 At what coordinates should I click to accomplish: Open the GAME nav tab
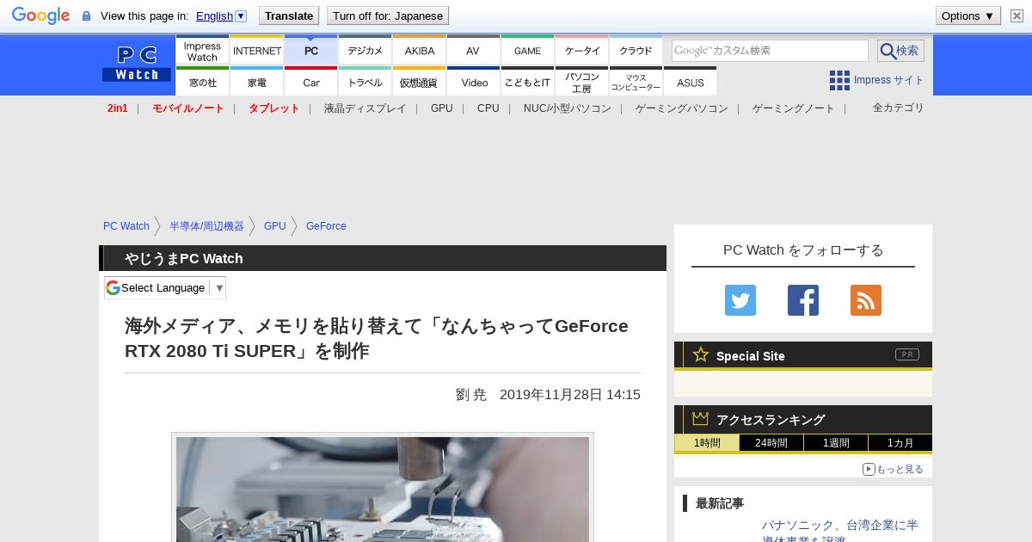click(x=527, y=51)
